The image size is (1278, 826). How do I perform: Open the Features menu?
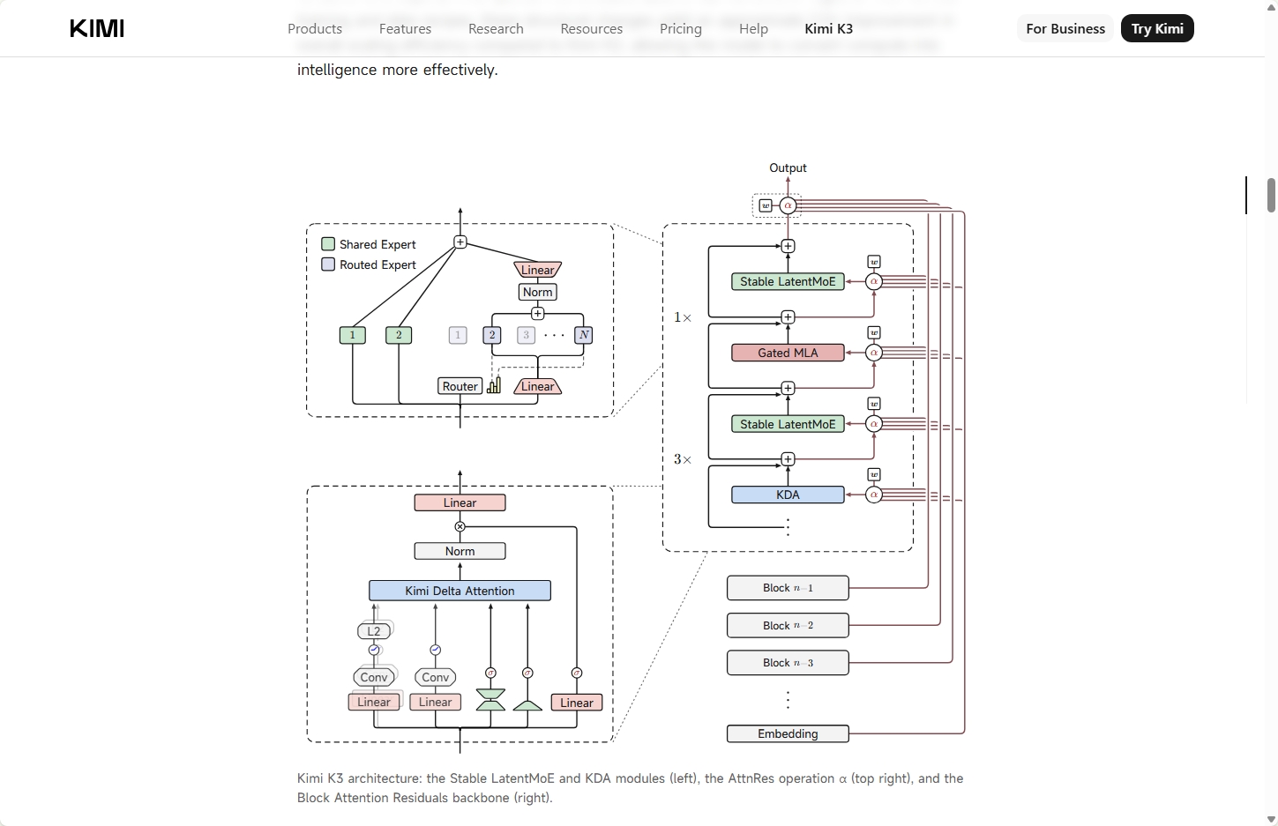coord(406,29)
